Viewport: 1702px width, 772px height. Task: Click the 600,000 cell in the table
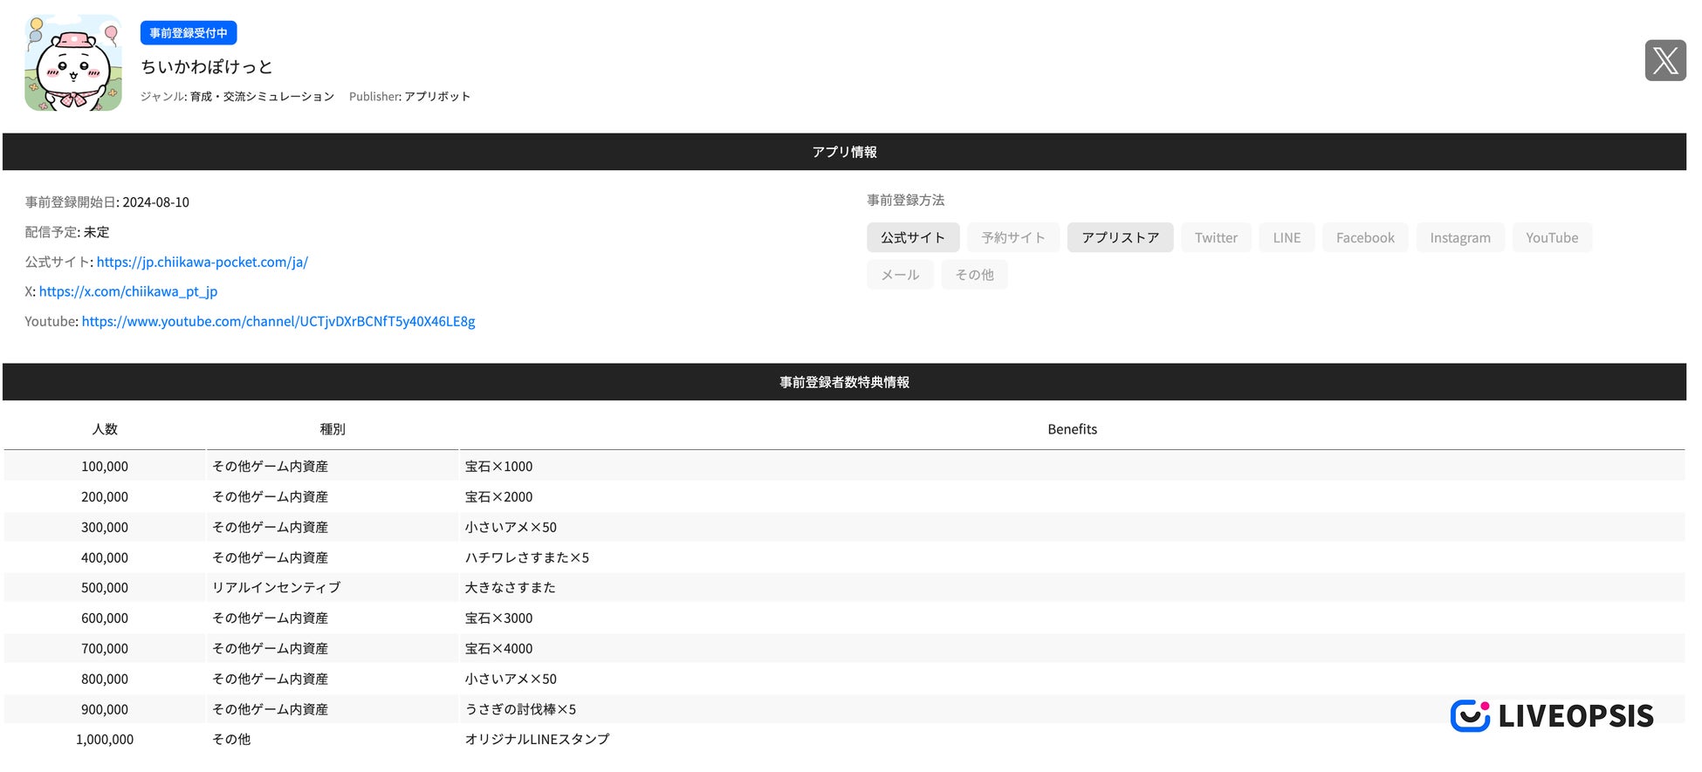(x=105, y=618)
